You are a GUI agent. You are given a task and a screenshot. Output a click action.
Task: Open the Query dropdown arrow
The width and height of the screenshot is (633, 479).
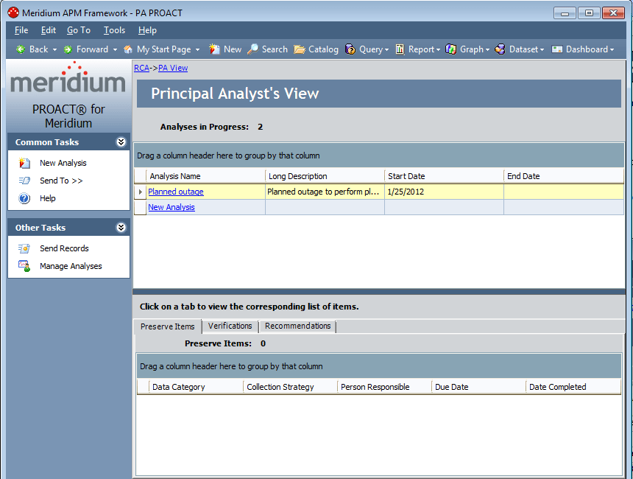tap(386, 49)
